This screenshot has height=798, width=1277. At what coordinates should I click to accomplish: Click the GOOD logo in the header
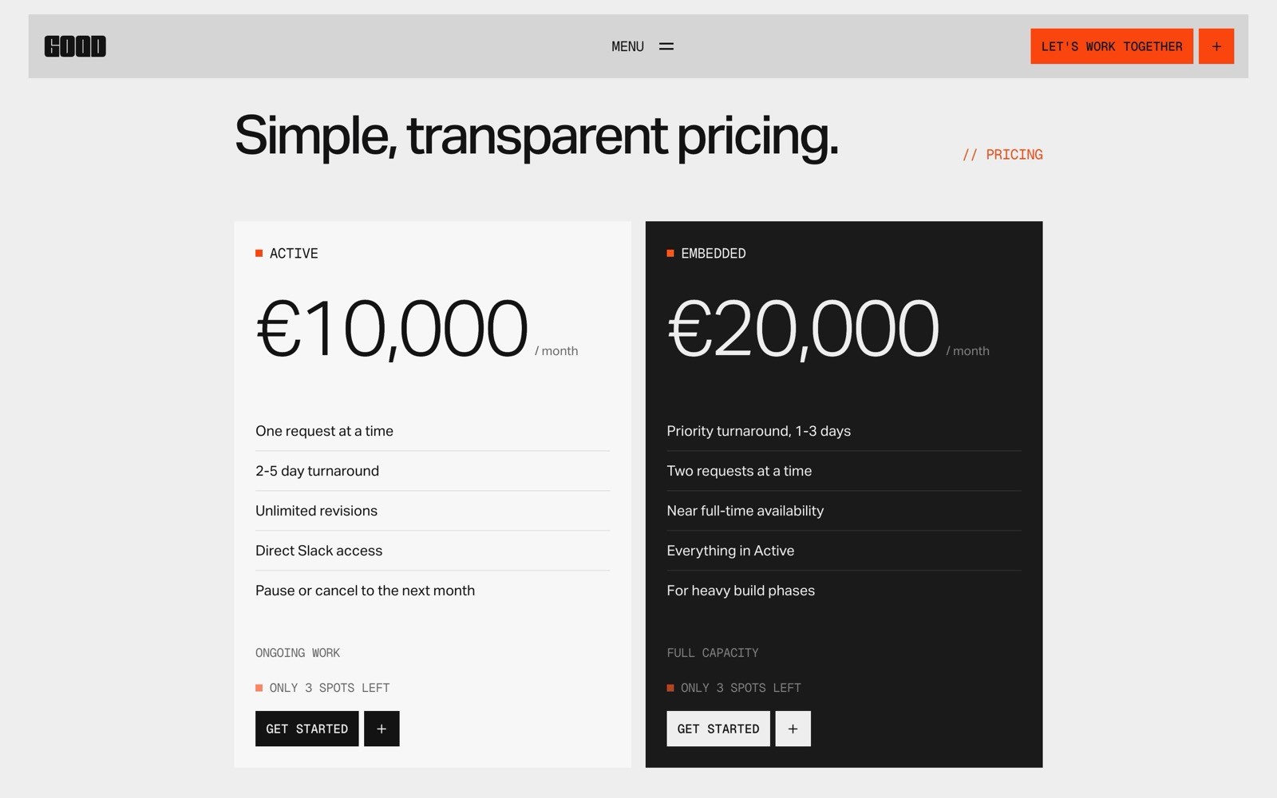coord(76,45)
